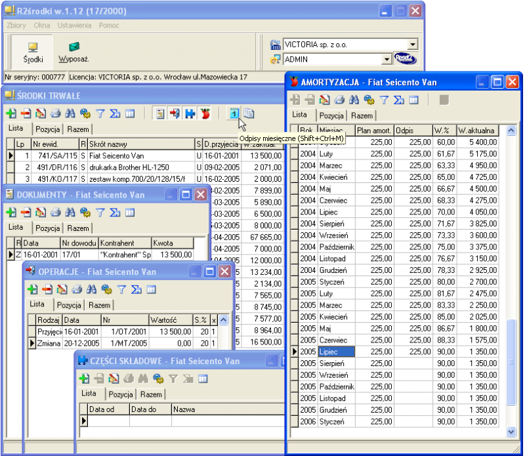The image size is (525, 456).
Task: Open the Pomoc menu
Action: coord(109,26)
